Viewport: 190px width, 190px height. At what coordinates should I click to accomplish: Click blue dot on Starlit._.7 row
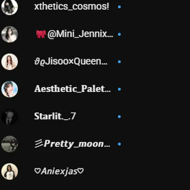(119, 117)
